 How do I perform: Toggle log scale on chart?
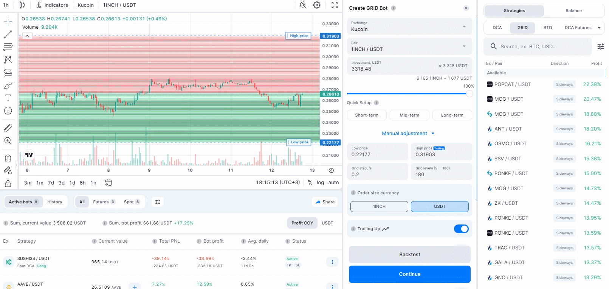pyautogui.click(x=320, y=183)
